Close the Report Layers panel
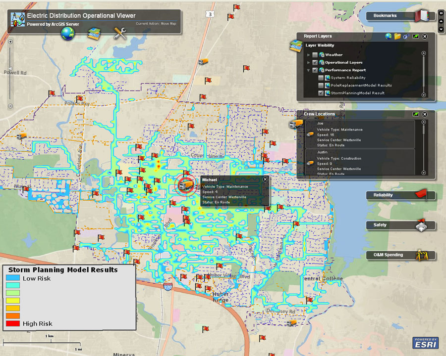The image size is (446, 356). (425, 36)
